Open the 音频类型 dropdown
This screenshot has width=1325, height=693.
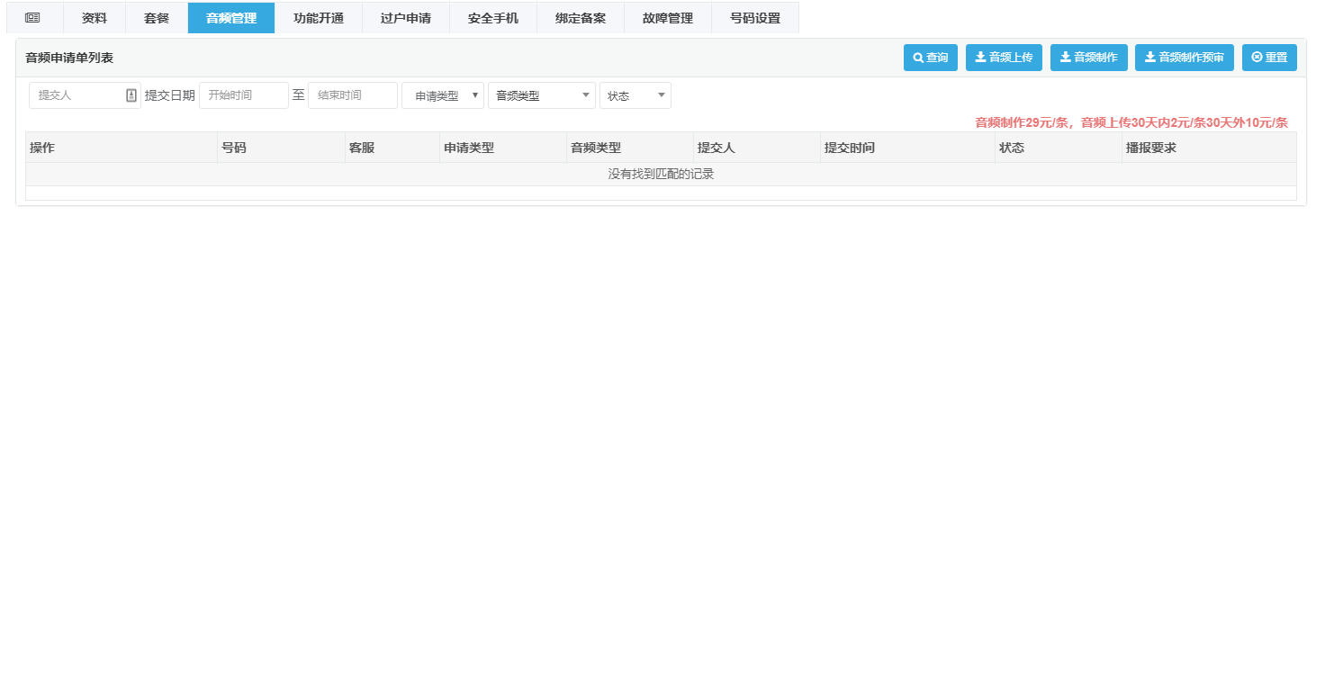[x=541, y=95]
